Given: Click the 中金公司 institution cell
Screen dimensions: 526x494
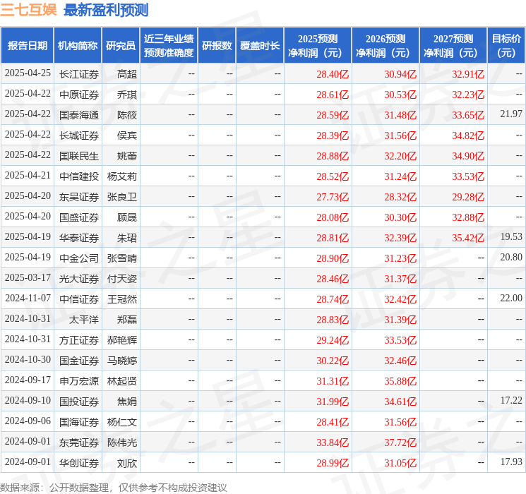Looking at the screenshot, I should click(79, 258).
